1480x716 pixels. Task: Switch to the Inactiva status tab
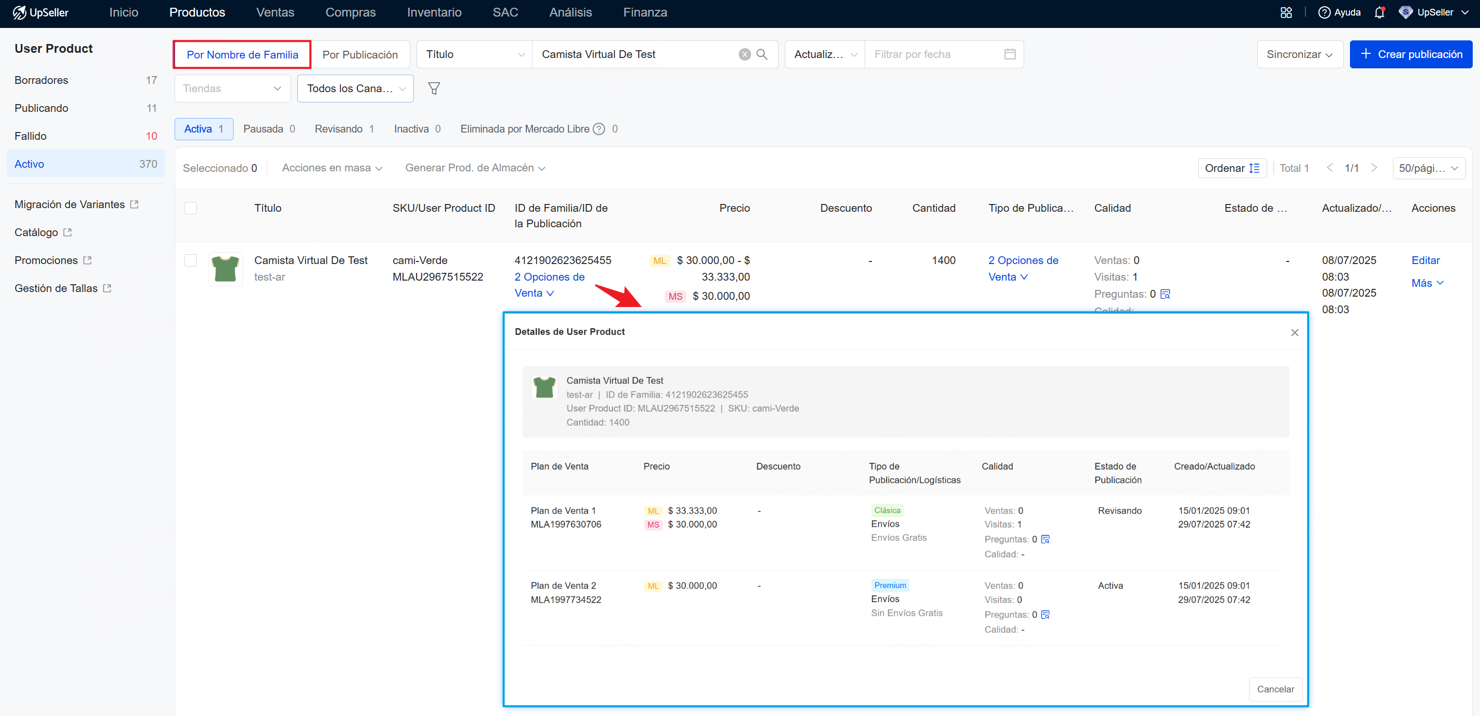417,129
